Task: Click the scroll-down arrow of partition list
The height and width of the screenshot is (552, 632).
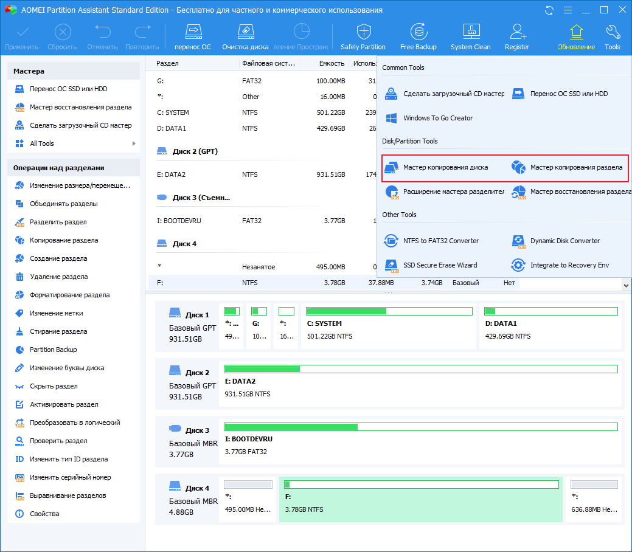Action: click(x=626, y=285)
